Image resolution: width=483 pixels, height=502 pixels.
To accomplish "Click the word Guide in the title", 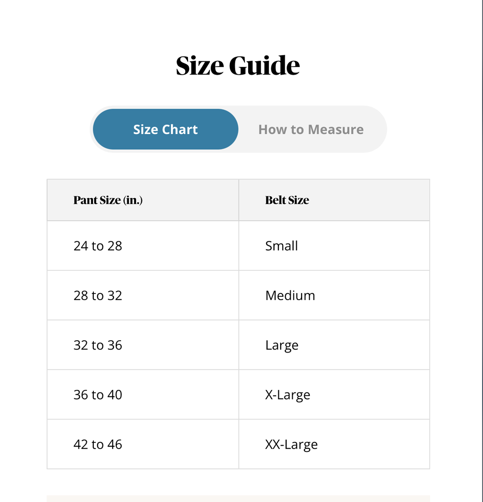I will [x=264, y=66].
